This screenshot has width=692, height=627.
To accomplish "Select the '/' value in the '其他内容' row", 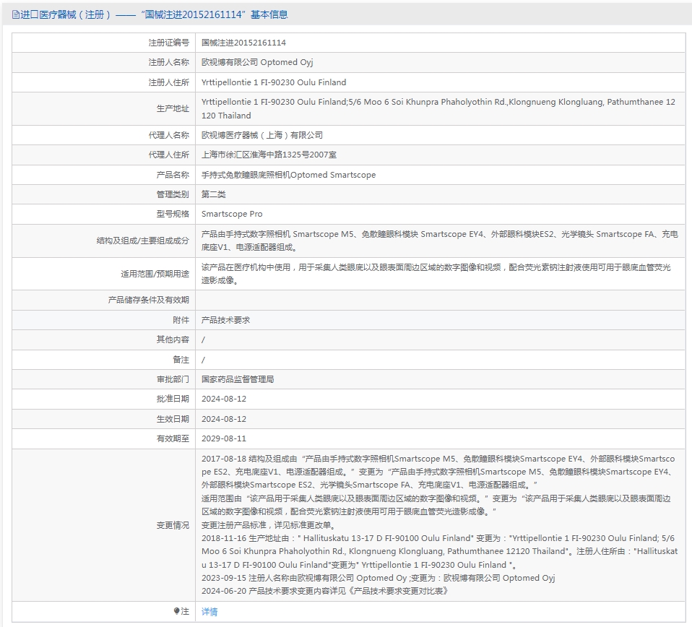I will coord(203,340).
